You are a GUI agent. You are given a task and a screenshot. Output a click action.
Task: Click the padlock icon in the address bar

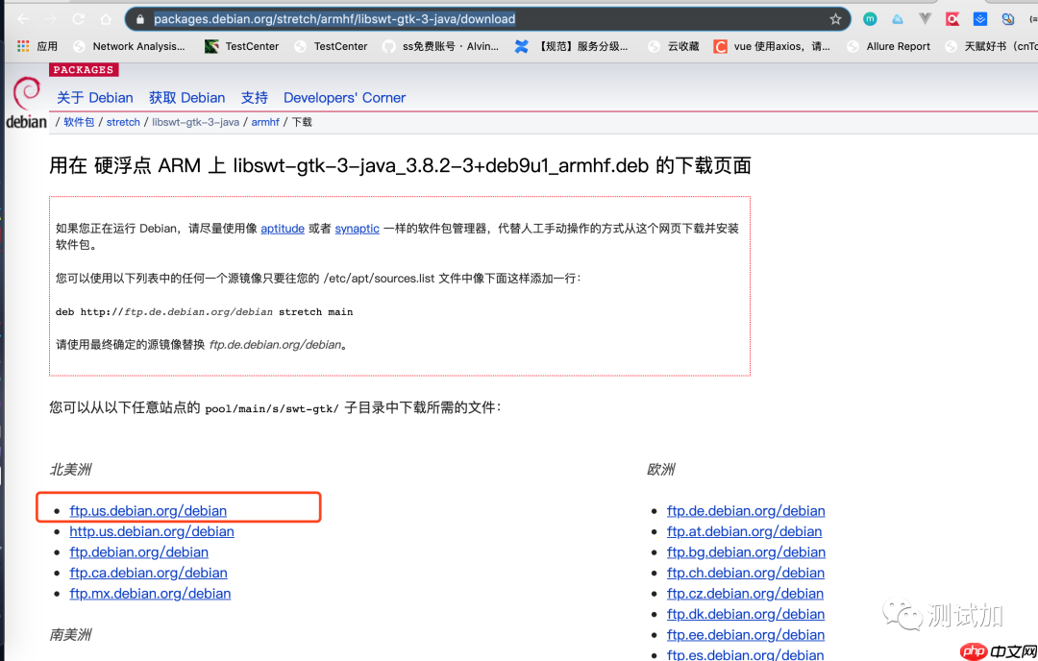pyautogui.click(x=140, y=18)
